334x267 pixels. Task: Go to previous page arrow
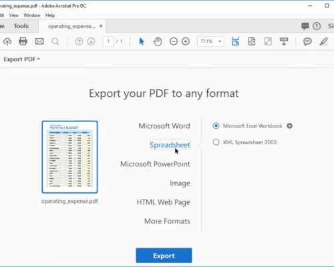click(x=79, y=41)
